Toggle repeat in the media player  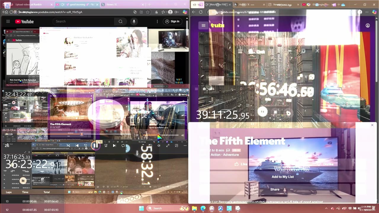(x=123, y=146)
